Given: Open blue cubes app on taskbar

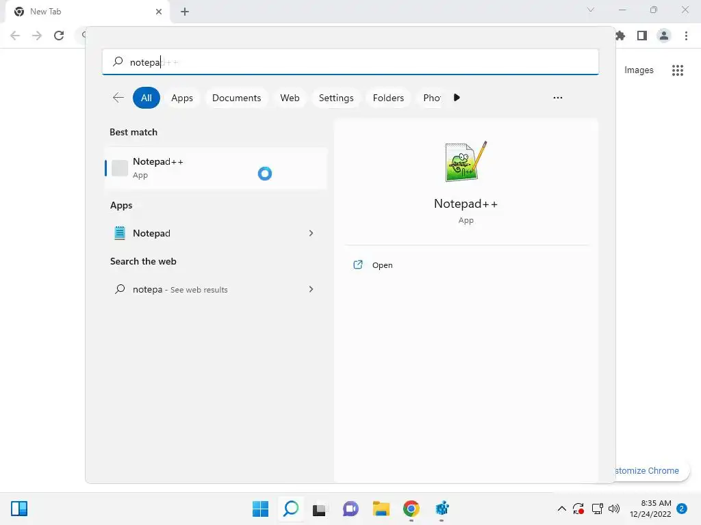Looking at the screenshot, I should [442, 509].
